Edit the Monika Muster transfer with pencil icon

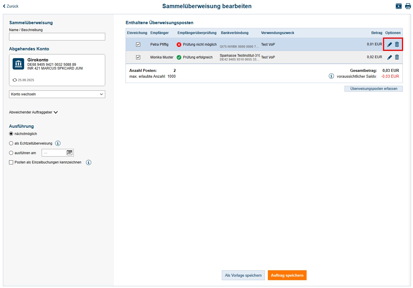pyautogui.click(x=389, y=57)
